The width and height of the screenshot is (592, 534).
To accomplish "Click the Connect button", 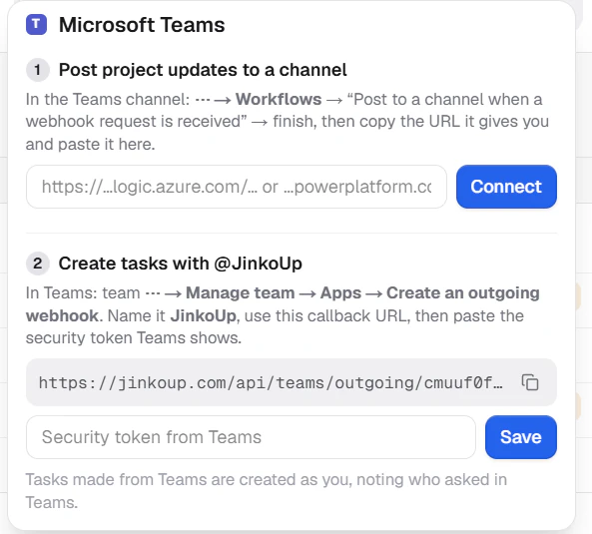I will tap(506, 187).
